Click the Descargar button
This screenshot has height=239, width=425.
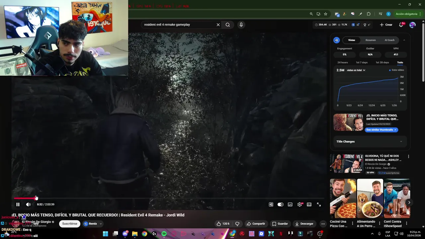304,224
